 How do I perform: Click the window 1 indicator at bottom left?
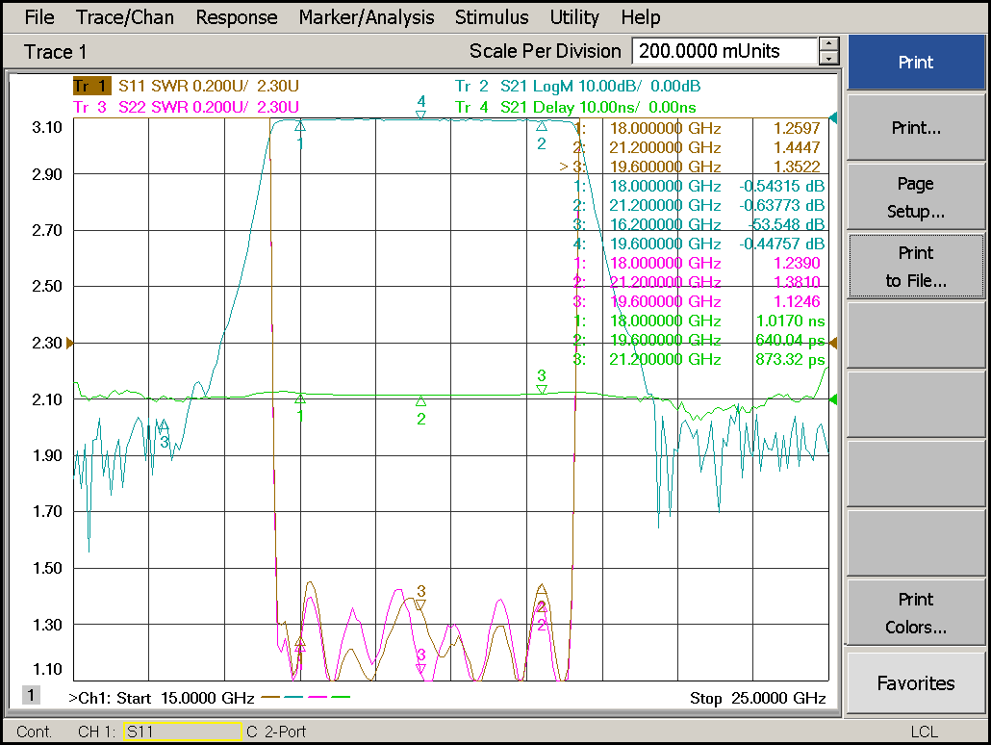(32, 695)
